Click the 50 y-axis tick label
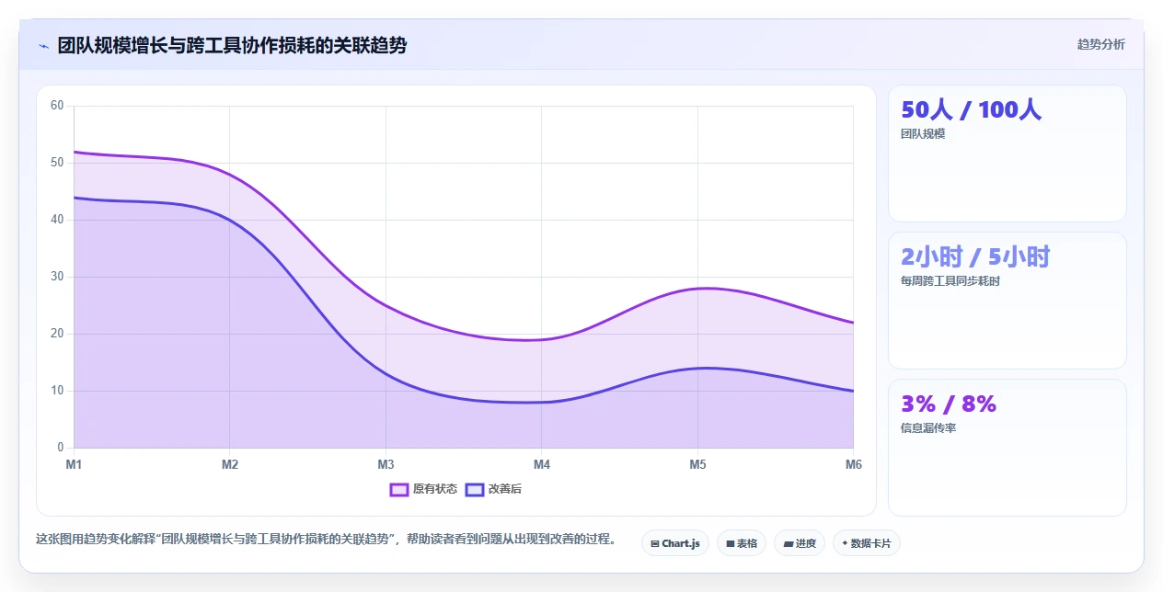Screen dimensions: 1163x592 coord(57,163)
